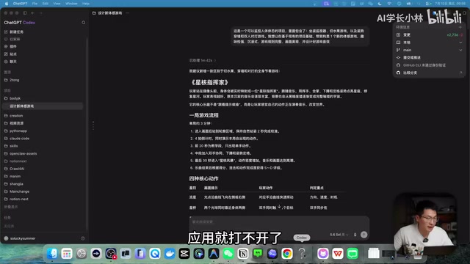Toggle the sidebar panel icon near window controls
This screenshot has height=264, width=470.
(25, 13)
